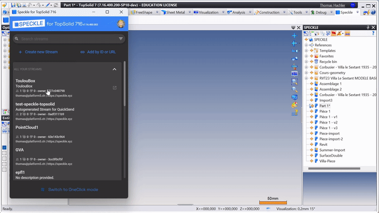379x213 pixels.
Task: Click the multi-view layout screen icon
Action: click(x=294, y=74)
